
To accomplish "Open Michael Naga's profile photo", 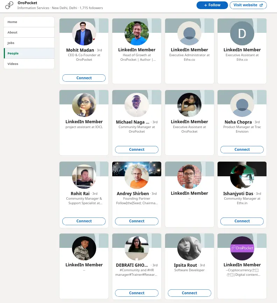I will 137,105.
